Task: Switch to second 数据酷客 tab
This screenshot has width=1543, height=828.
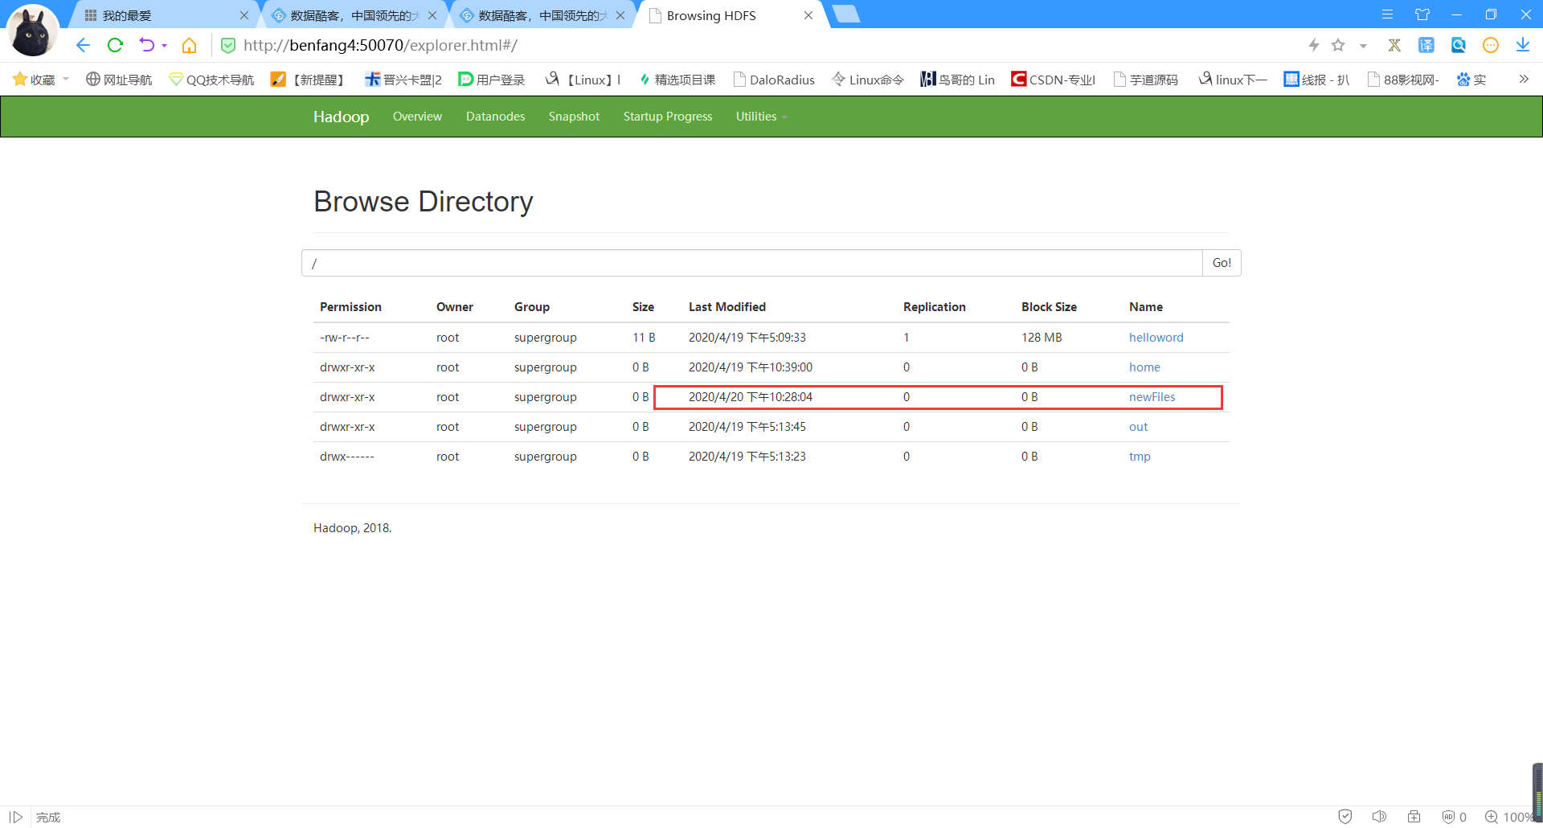Action: (541, 15)
